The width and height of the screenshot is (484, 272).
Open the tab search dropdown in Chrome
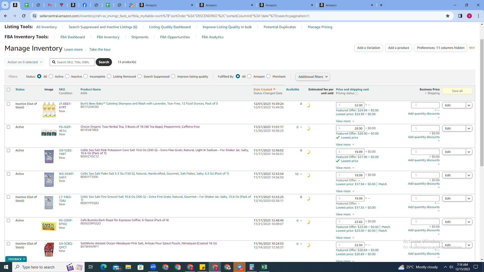(5, 5)
